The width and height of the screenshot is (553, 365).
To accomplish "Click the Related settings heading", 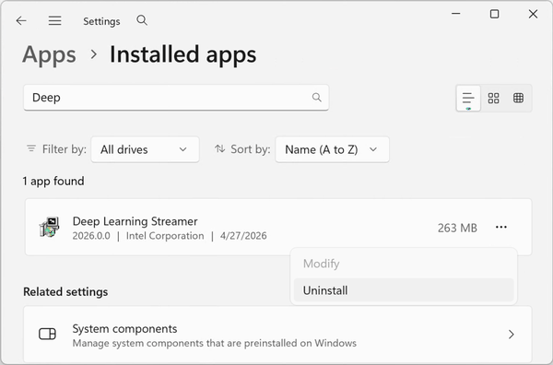I will click(x=65, y=292).
